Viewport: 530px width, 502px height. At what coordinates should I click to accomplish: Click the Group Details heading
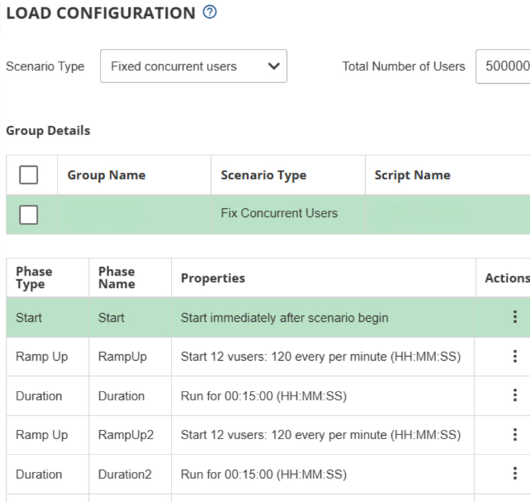[48, 131]
